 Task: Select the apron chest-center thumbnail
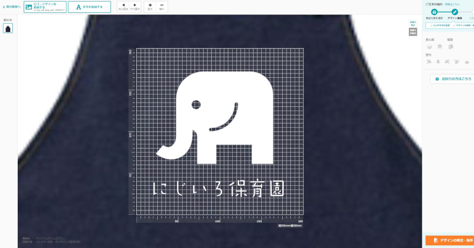pos(8,28)
